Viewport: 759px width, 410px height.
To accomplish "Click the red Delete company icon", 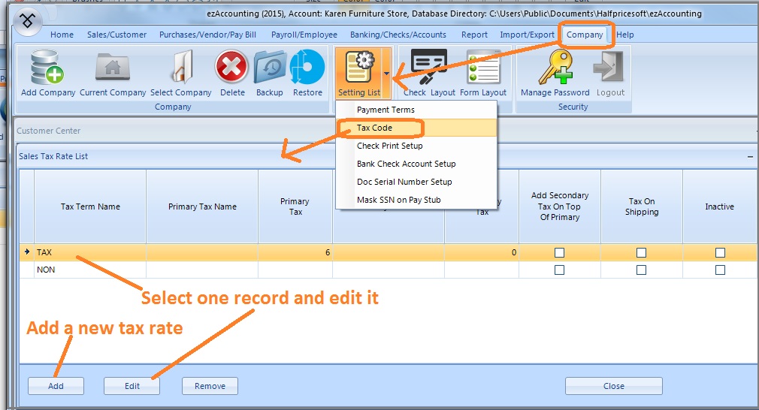I will [232, 68].
